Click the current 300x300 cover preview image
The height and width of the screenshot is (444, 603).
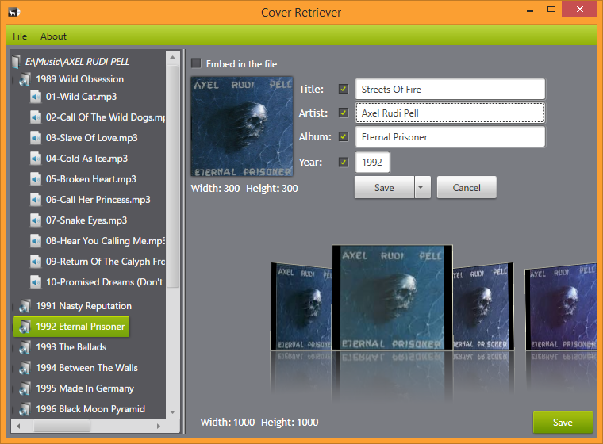coord(242,127)
